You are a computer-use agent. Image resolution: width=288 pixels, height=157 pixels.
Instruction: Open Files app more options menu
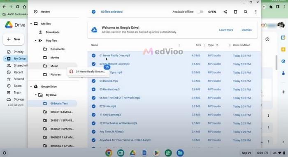tap(255, 12)
